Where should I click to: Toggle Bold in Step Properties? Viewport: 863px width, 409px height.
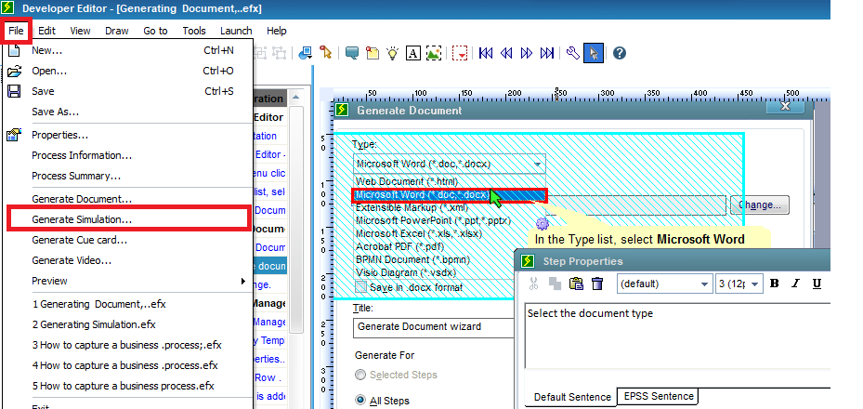pos(775,284)
